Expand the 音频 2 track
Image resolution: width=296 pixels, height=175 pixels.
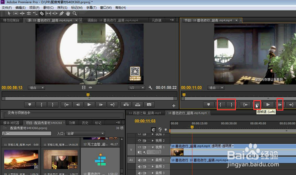(x=153, y=167)
